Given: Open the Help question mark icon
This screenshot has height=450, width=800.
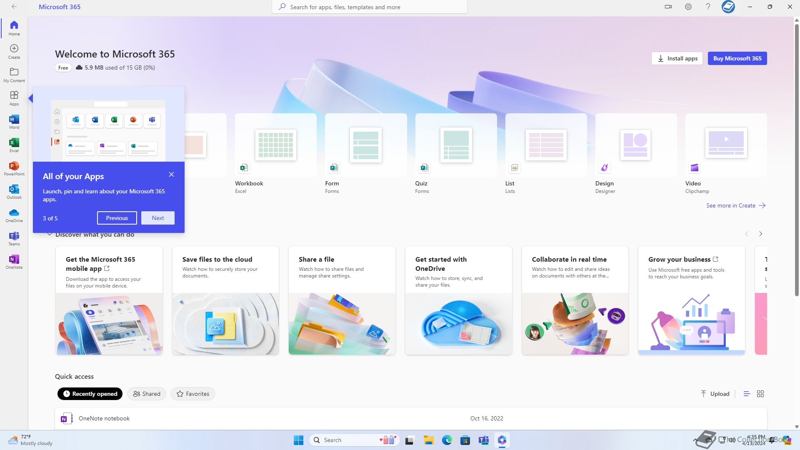Looking at the screenshot, I should tap(708, 7).
